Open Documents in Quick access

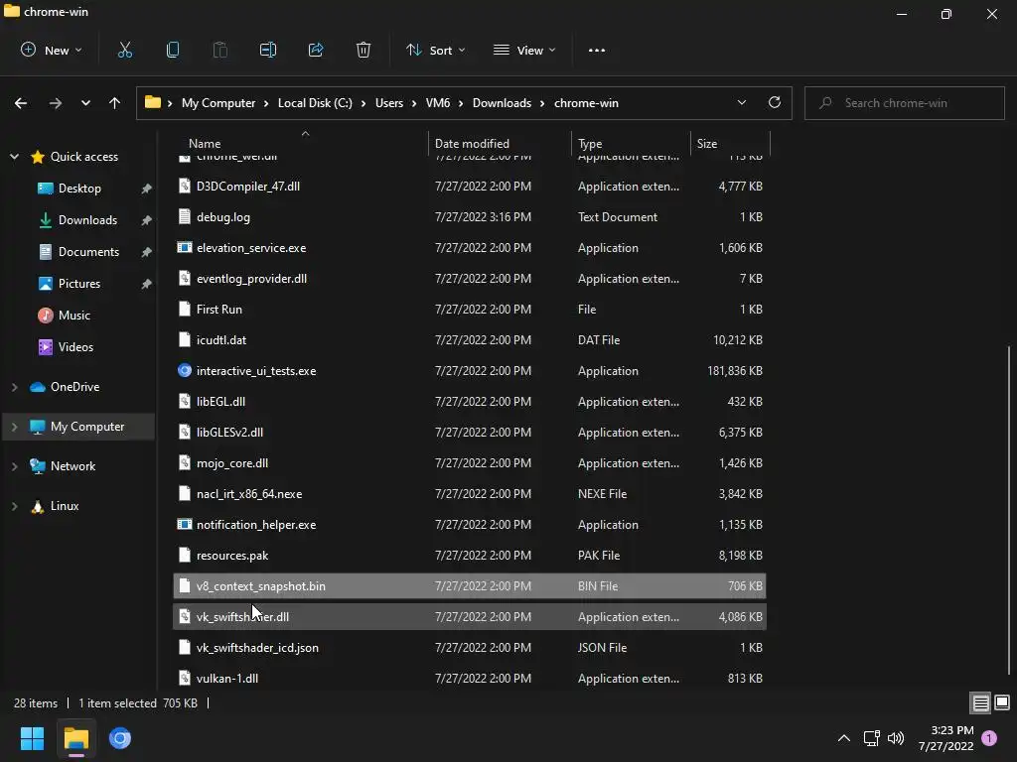88,252
